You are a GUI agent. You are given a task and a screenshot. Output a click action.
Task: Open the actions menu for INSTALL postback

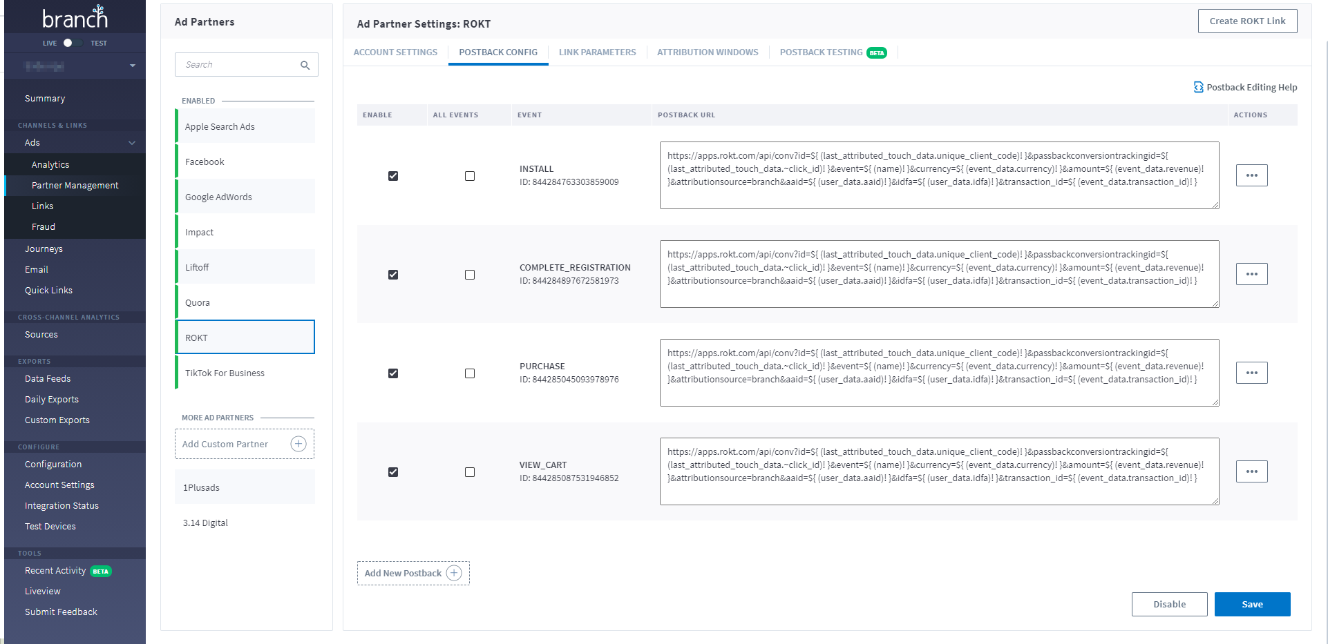pos(1251,175)
